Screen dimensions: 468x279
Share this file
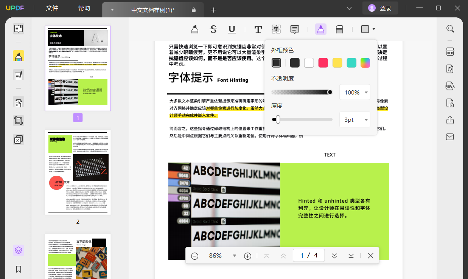[x=450, y=120]
